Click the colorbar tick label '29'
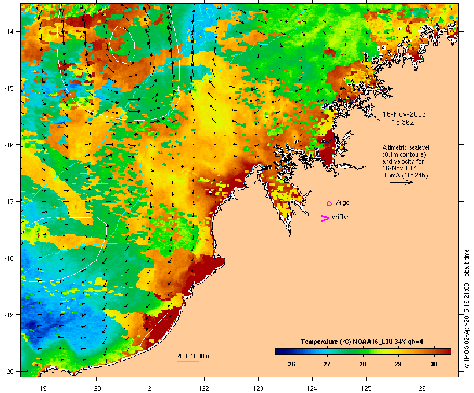 pyautogui.click(x=398, y=364)
